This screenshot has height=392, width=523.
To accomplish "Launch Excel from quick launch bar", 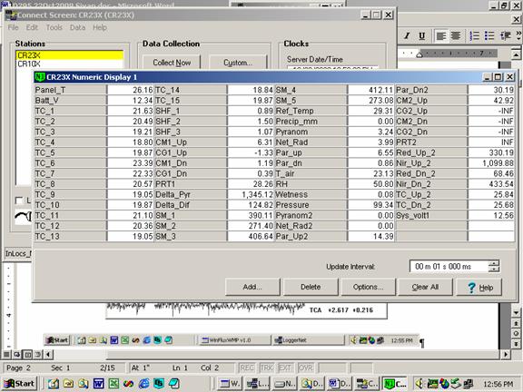I will point(113,384).
